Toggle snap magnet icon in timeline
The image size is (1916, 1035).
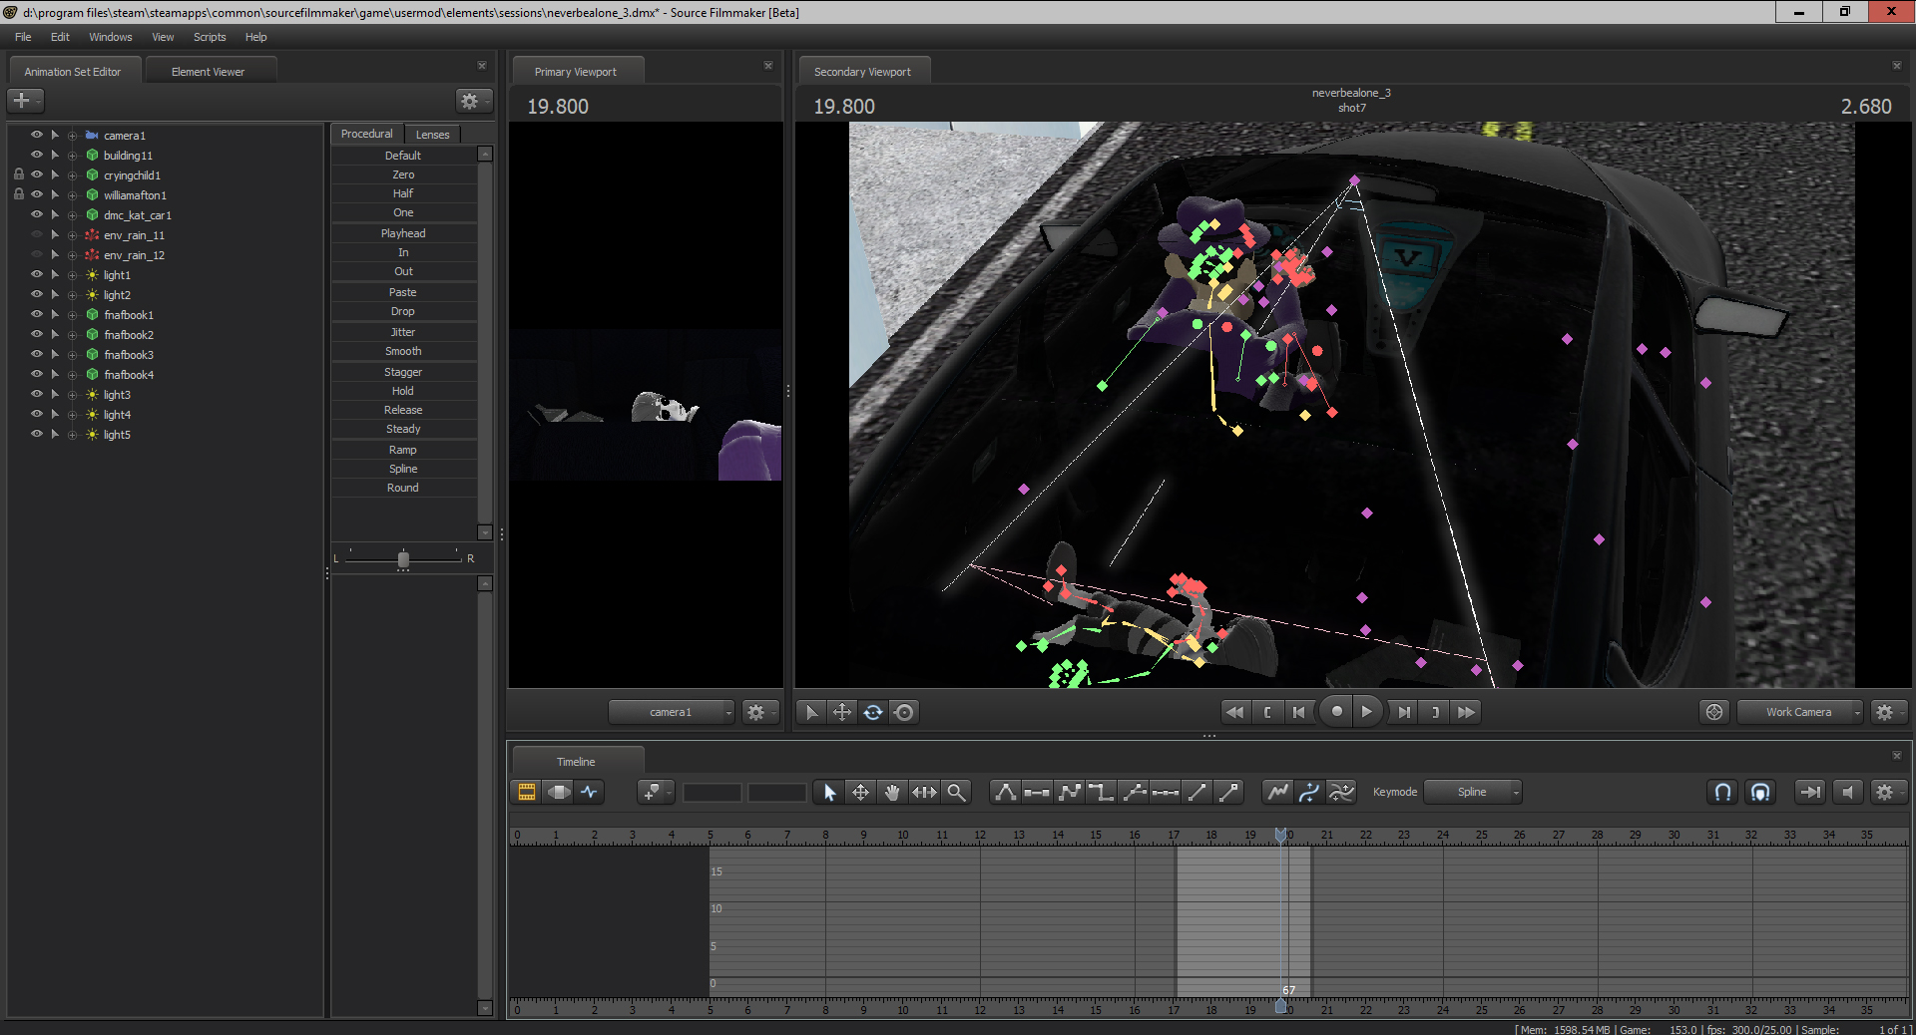(1722, 792)
